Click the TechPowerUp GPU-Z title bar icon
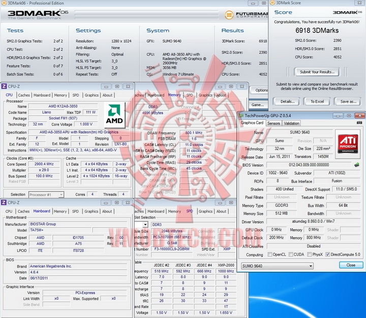The height and width of the screenshot is (318, 366). click(241, 115)
